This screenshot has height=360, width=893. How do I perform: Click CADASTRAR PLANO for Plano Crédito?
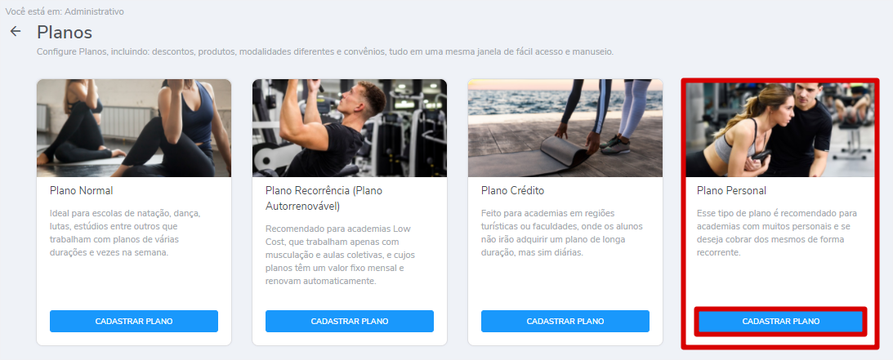tap(565, 322)
